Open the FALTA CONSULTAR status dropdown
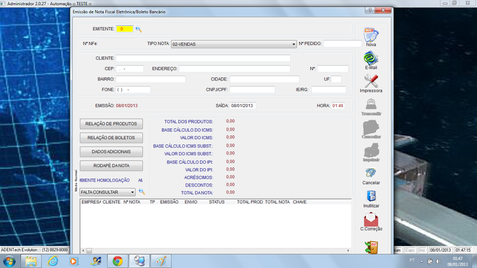Screen dimensions: 477x268 click(x=132, y=192)
